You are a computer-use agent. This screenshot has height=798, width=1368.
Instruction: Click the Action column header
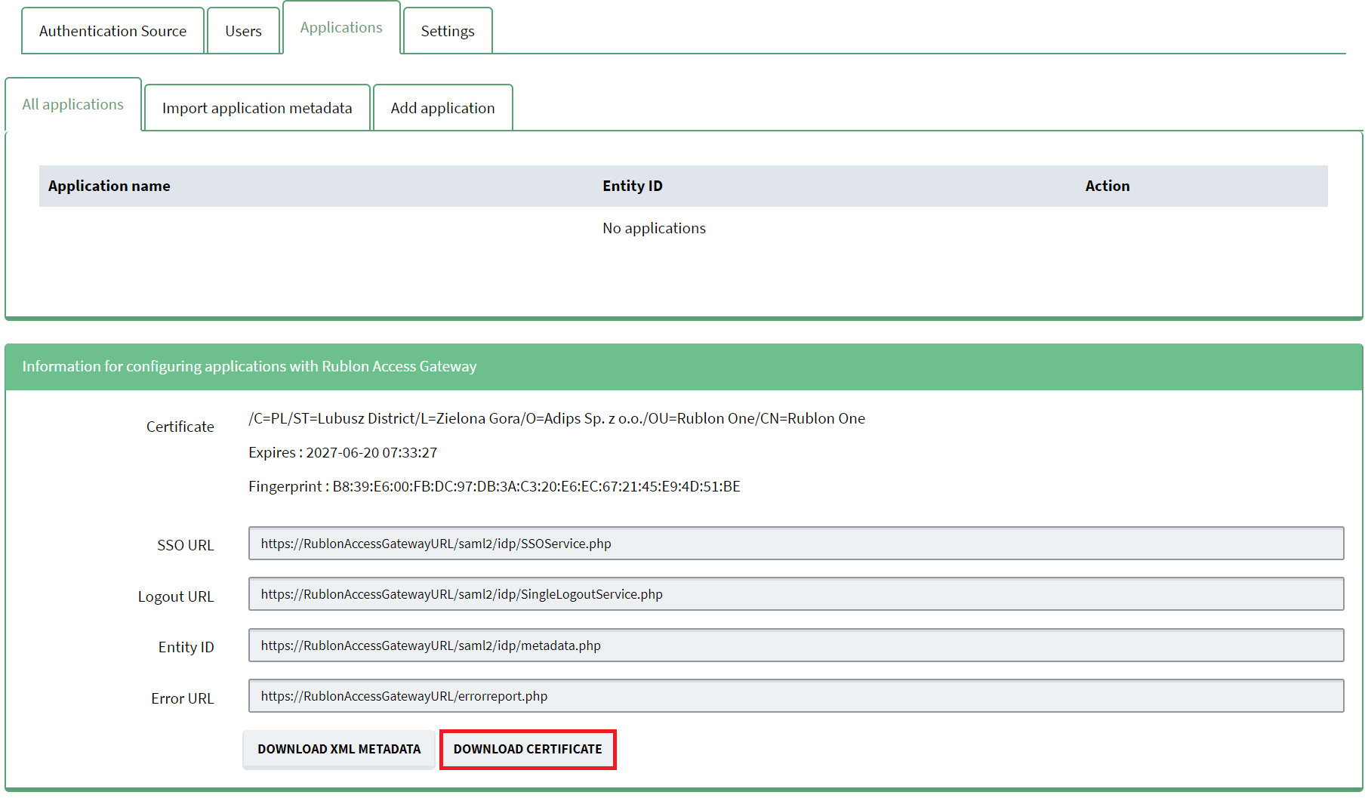[x=1107, y=186]
